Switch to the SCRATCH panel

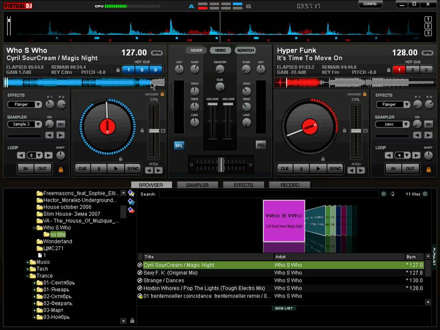tap(245, 50)
